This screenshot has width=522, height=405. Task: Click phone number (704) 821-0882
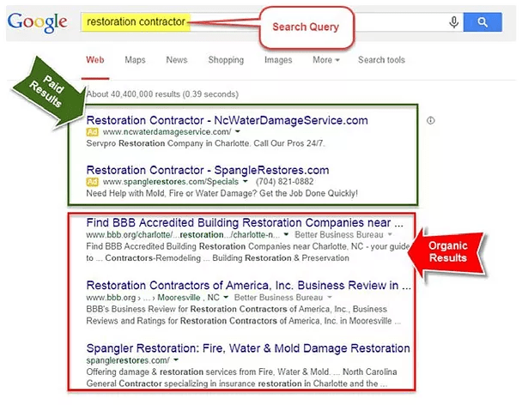pyautogui.click(x=285, y=182)
